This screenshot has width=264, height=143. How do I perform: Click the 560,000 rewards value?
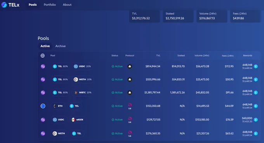point(247,118)
